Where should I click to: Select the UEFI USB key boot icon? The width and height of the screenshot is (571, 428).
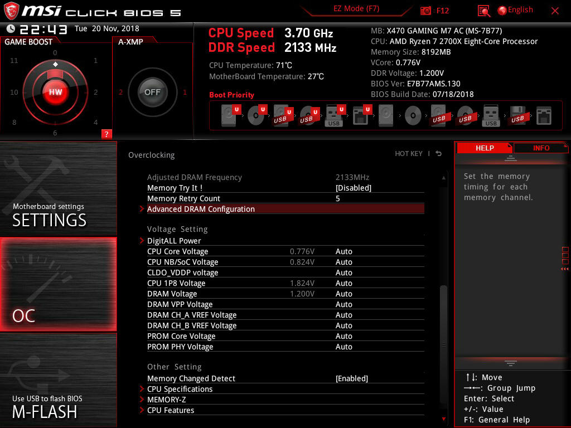coord(335,116)
